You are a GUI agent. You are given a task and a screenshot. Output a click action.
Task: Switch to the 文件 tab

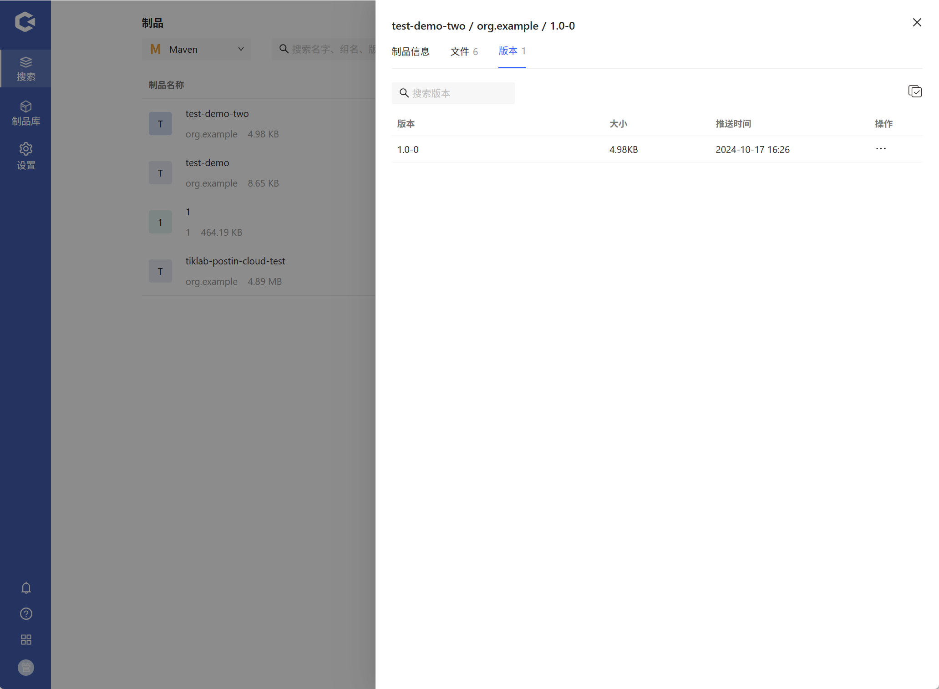point(463,51)
